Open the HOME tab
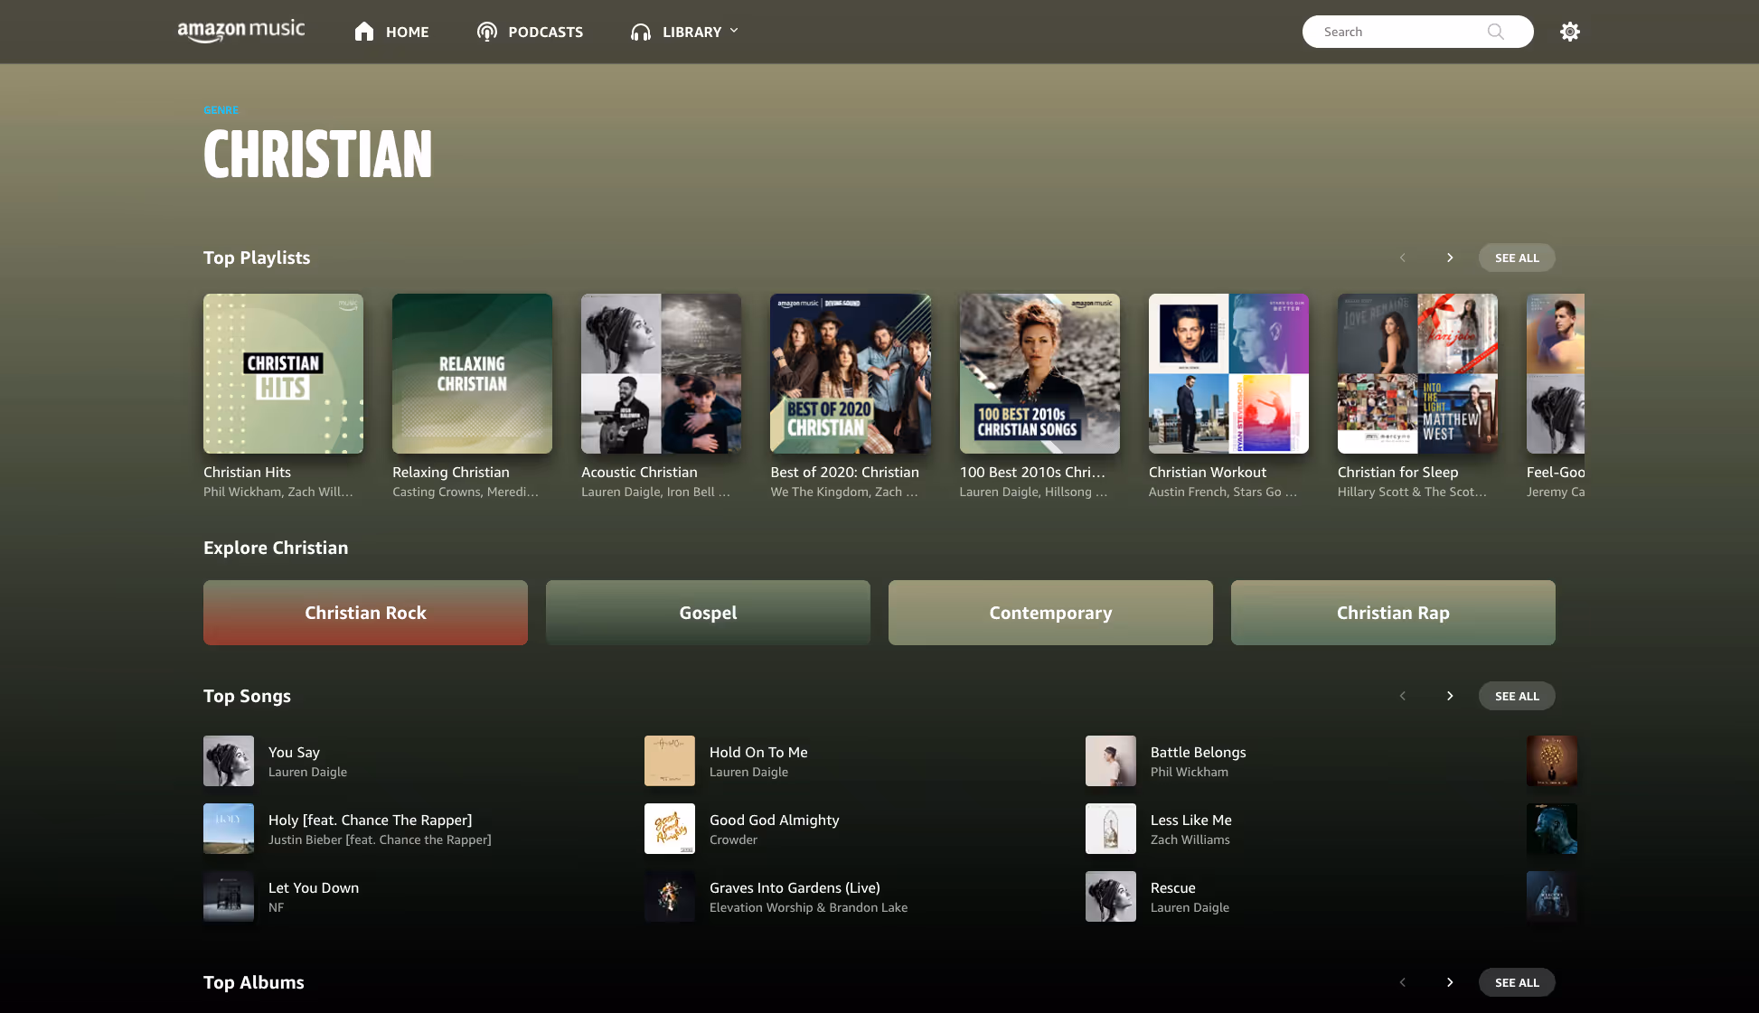The width and height of the screenshot is (1759, 1013). point(408,32)
